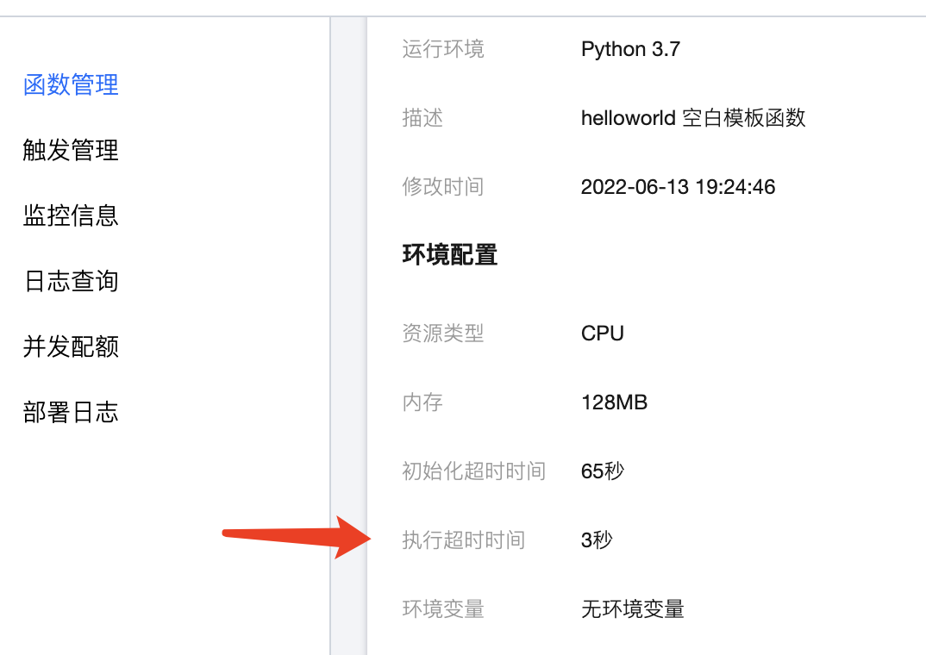The width and height of the screenshot is (926, 655).
Task: Go to 触发管理 in the sidebar
Action: pos(71,151)
